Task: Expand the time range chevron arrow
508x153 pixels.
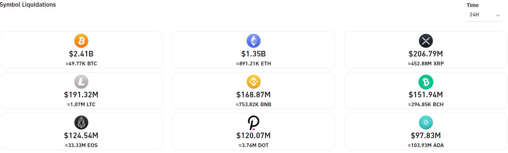Action: (x=498, y=15)
